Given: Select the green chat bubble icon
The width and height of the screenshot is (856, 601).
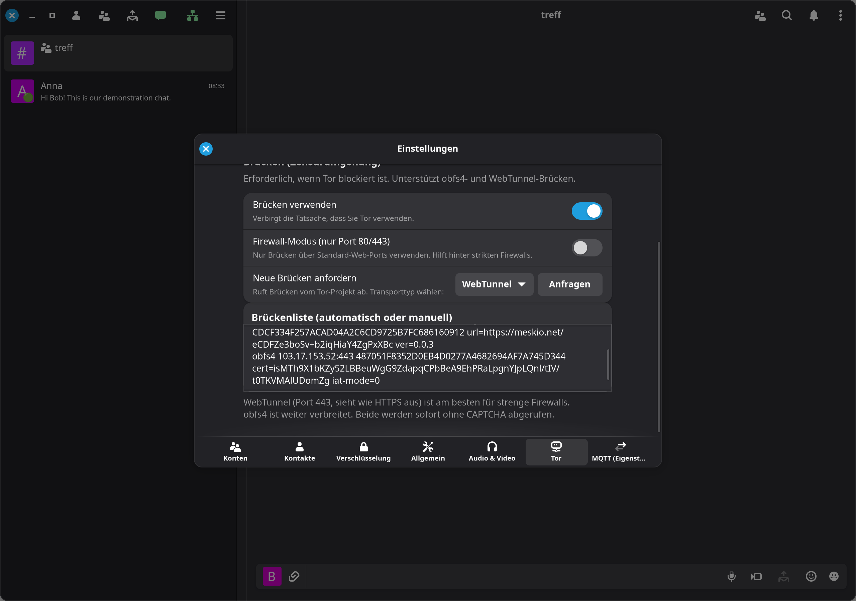Looking at the screenshot, I should coord(160,15).
